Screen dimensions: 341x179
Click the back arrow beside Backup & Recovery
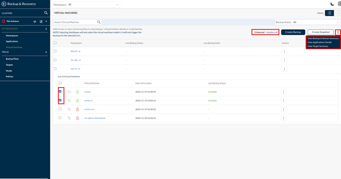(4, 4)
